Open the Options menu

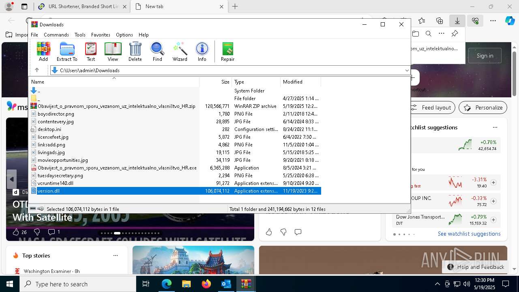[124, 35]
